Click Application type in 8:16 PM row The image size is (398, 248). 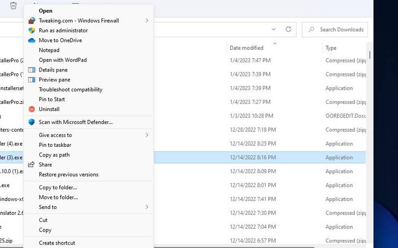pos(339,158)
